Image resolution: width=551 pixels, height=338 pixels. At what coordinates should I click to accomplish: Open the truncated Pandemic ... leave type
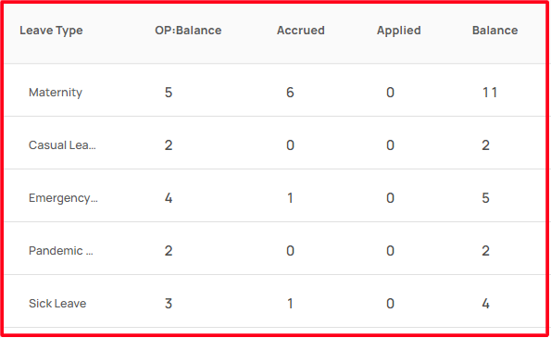61,251
